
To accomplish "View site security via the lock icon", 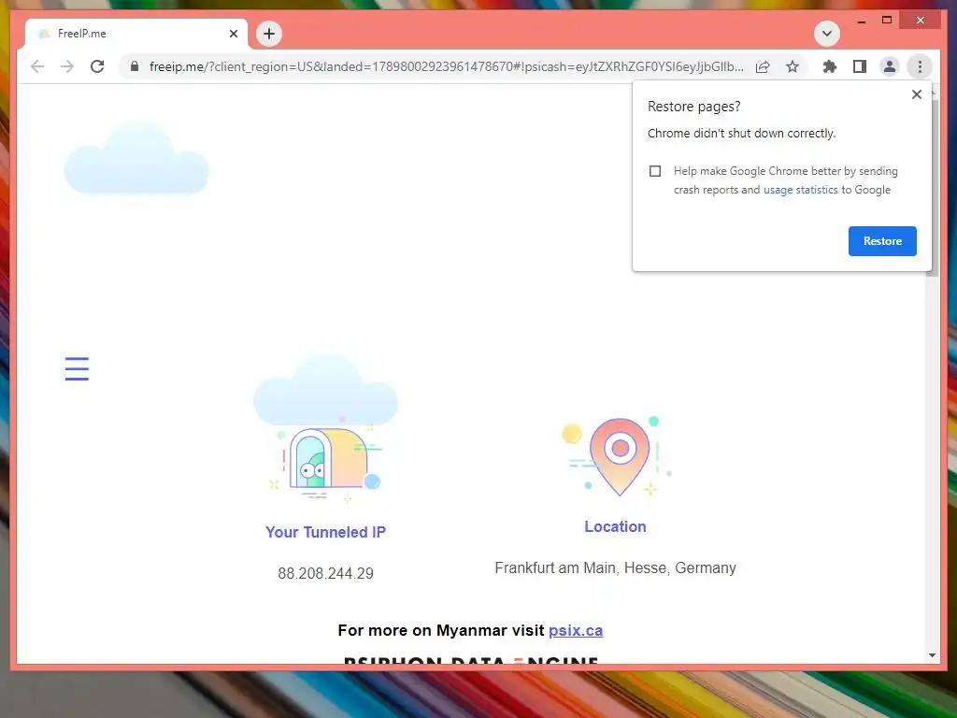I will pos(135,66).
